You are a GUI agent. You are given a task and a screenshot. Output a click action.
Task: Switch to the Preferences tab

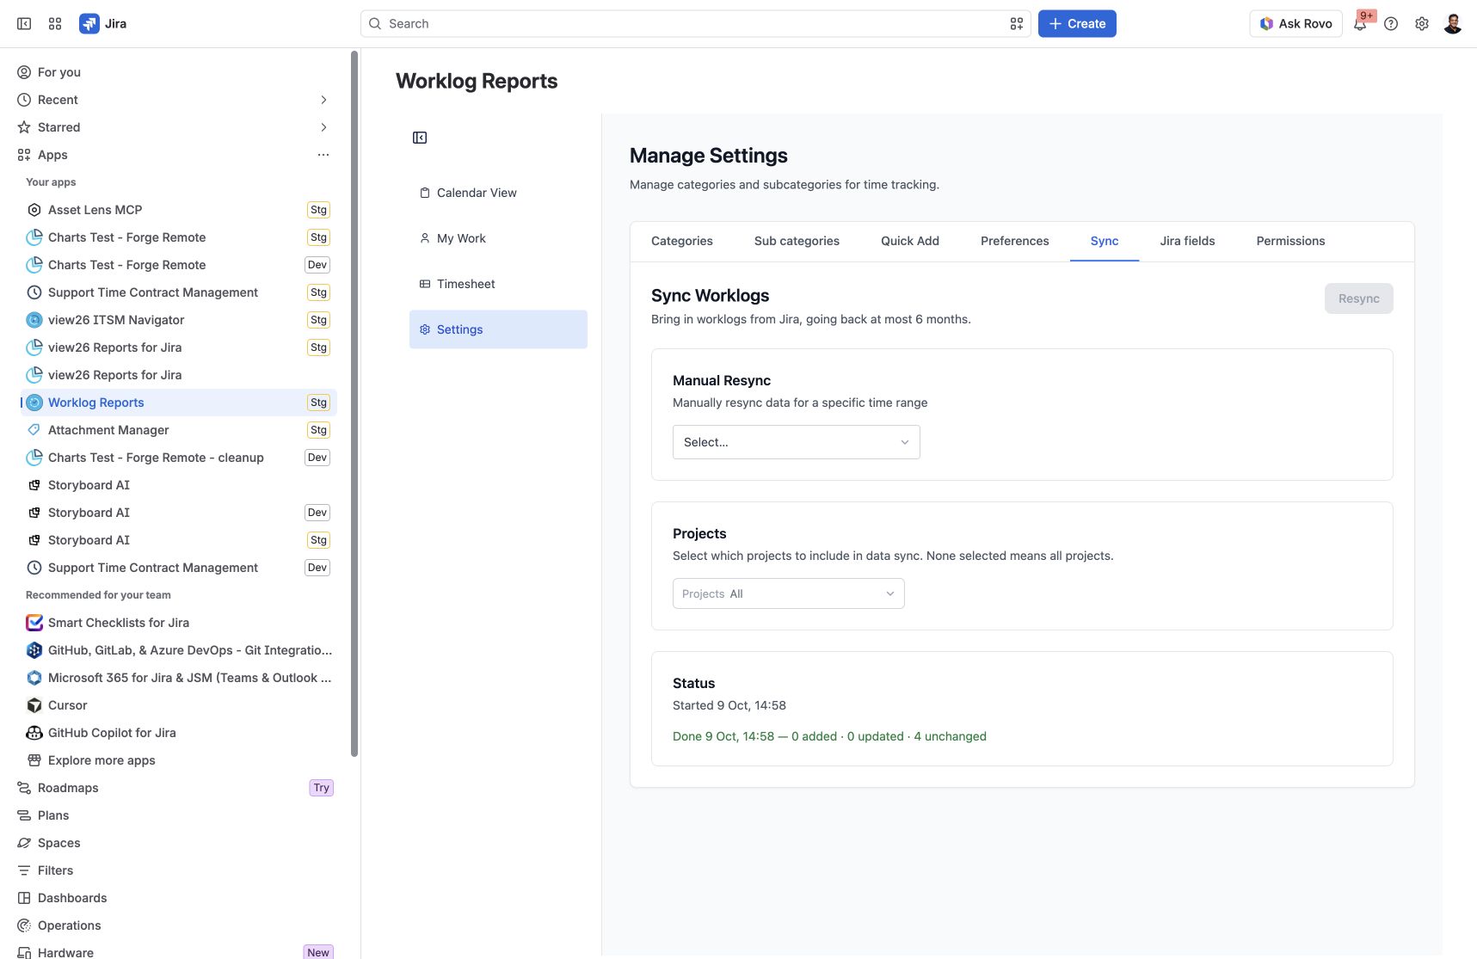(1015, 241)
